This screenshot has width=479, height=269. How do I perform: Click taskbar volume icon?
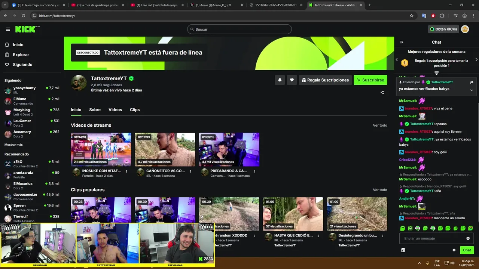click(x=452, y=263)
